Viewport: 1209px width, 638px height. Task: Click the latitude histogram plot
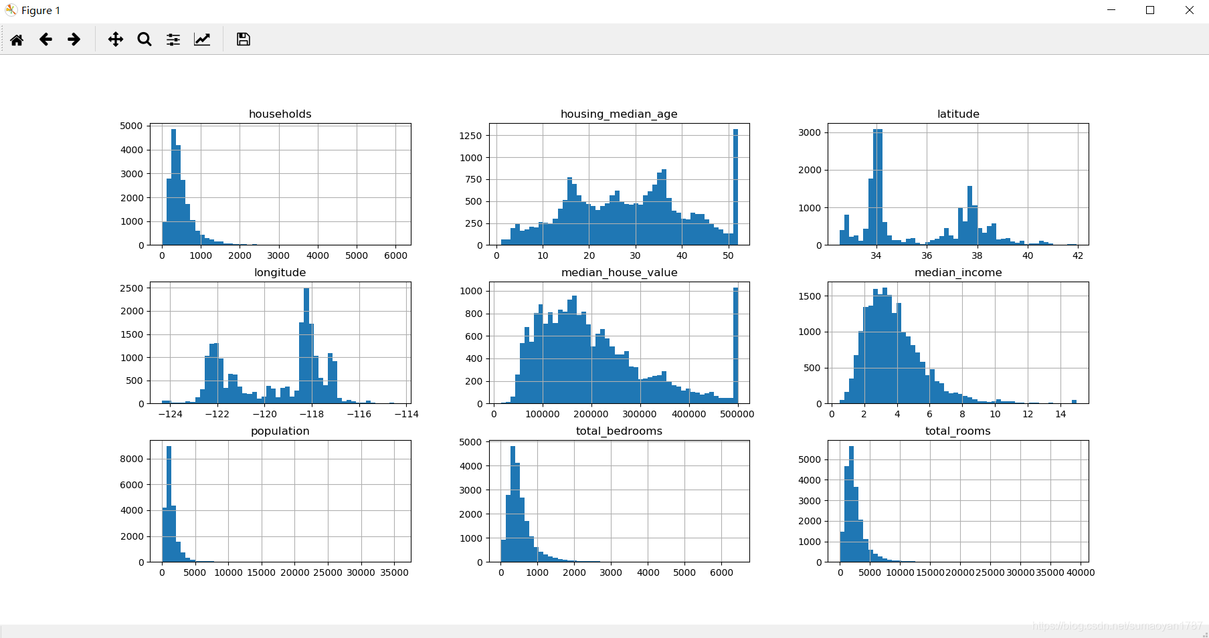958,184
